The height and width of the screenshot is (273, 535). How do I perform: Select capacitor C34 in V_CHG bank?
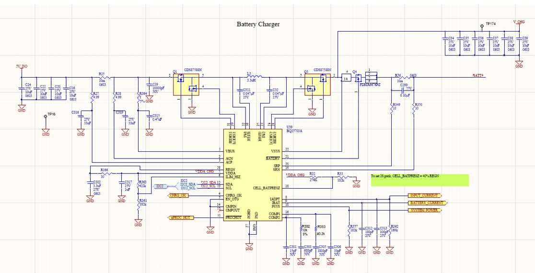tap(445, 38)
